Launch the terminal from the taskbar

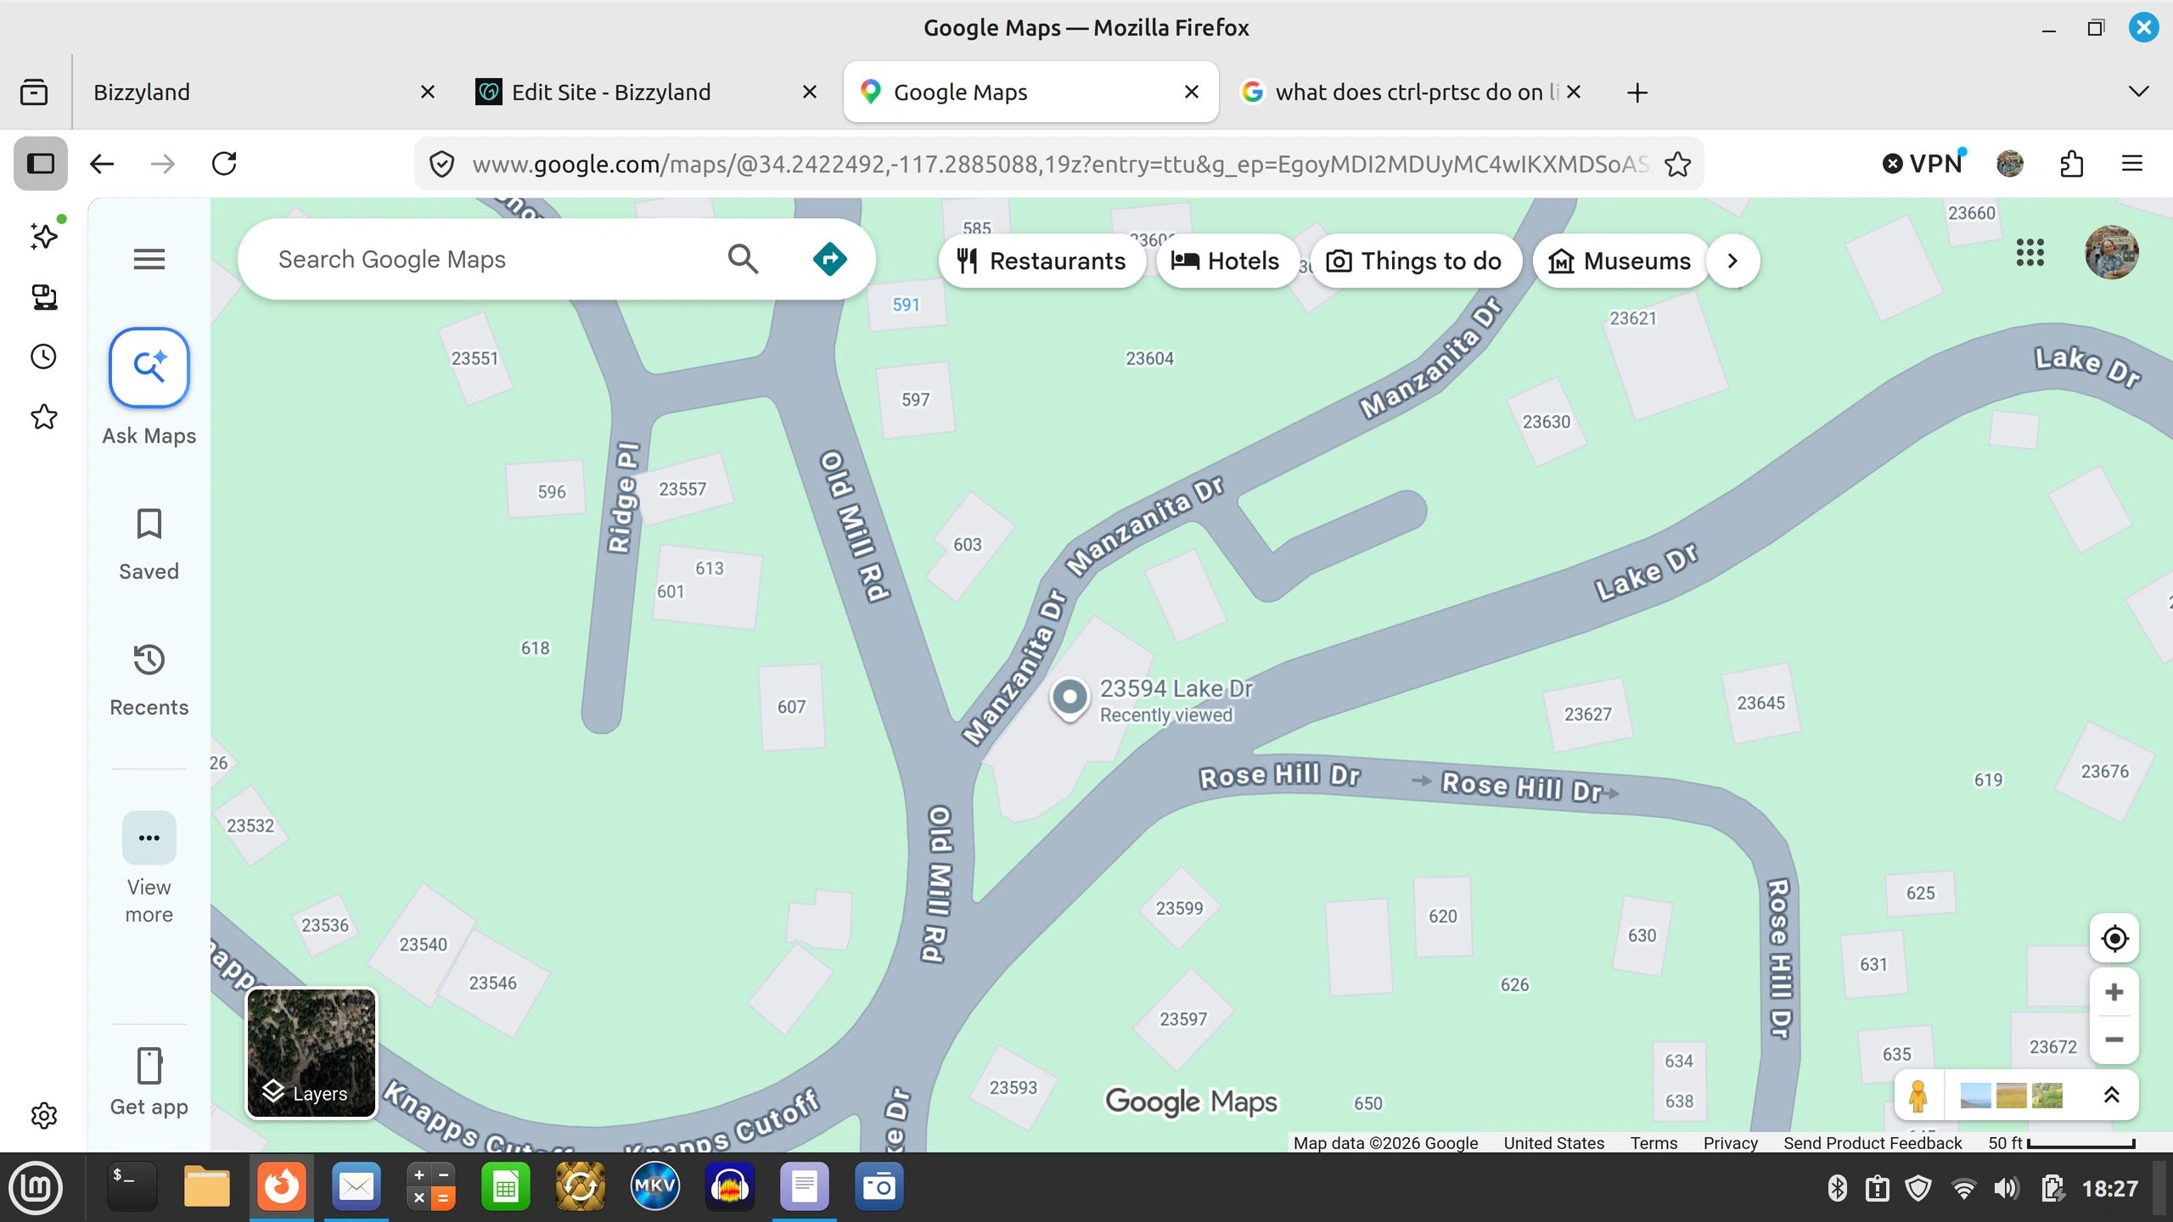[132, 1187]
